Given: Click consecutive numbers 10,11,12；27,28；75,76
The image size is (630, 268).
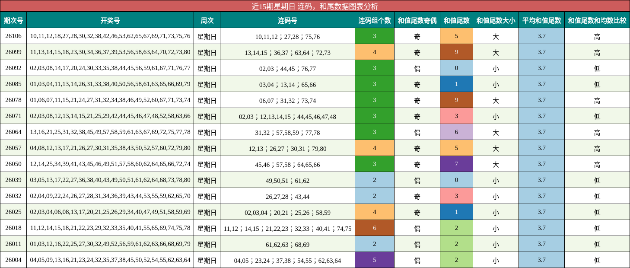Looking at the screenshot, I should click(x=287, y=36).
